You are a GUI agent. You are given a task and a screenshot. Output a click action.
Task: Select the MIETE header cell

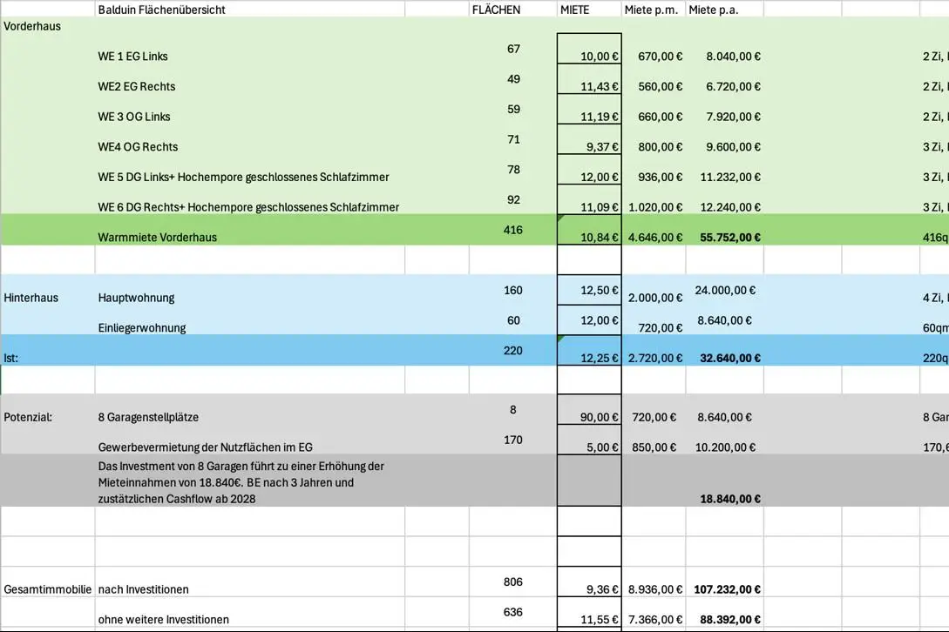(x=574, y=10)
